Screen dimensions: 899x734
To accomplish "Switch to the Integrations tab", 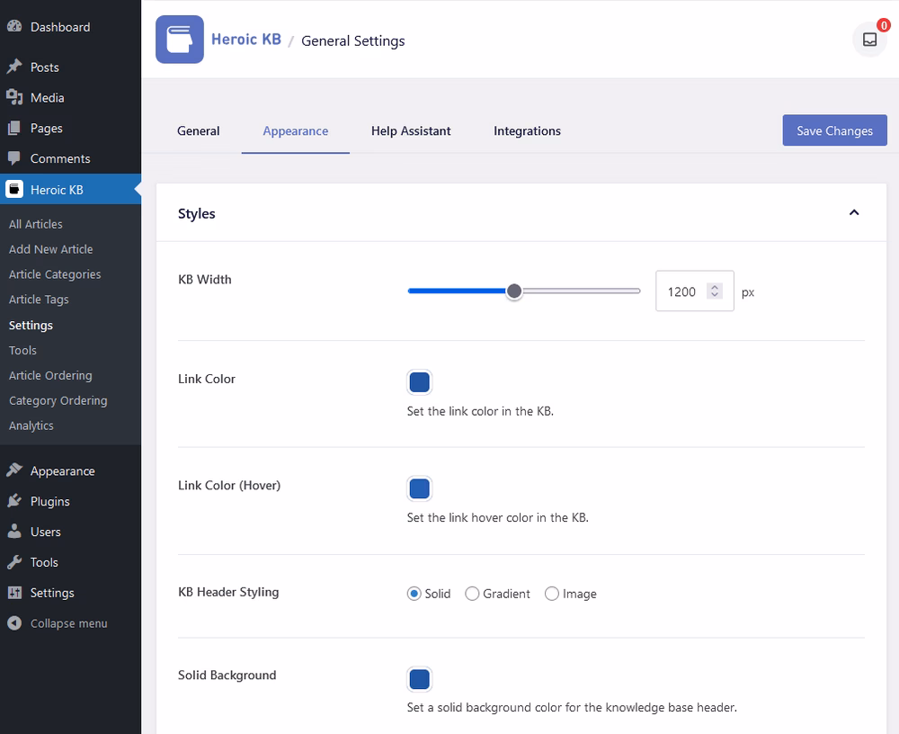I will [x=527, y=130].
